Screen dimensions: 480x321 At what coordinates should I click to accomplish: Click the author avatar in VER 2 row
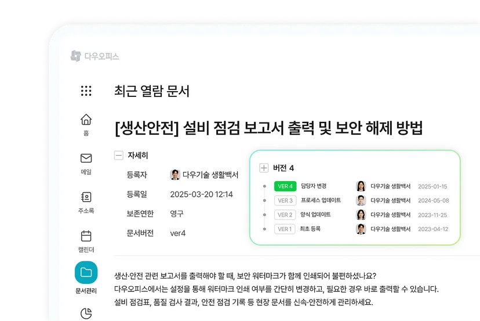(x=361, y=215)
